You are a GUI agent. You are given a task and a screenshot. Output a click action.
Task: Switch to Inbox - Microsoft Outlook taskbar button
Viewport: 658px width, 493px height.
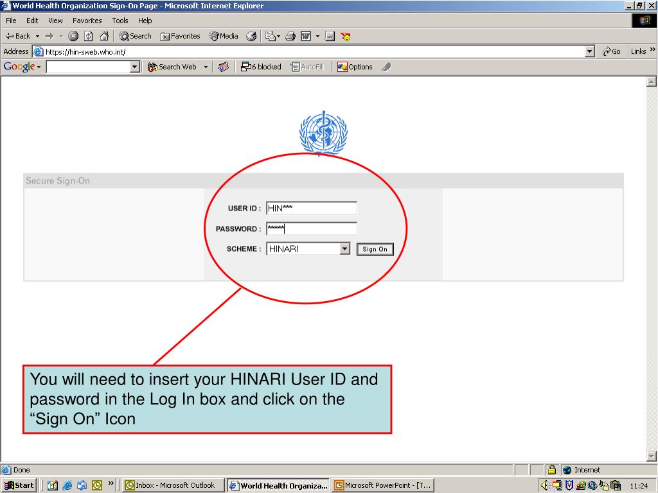tap(173, 485)
